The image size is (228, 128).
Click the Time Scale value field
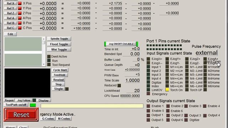132,80
